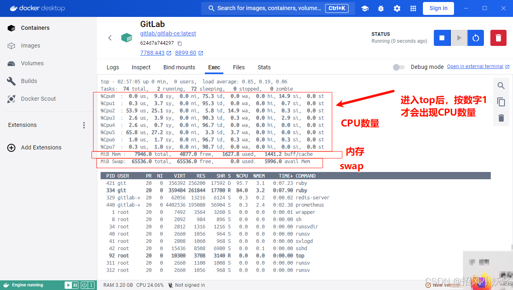513x290 pixels.
Task: Open the Learning center graduation cap icon
Action: (365, 8)
